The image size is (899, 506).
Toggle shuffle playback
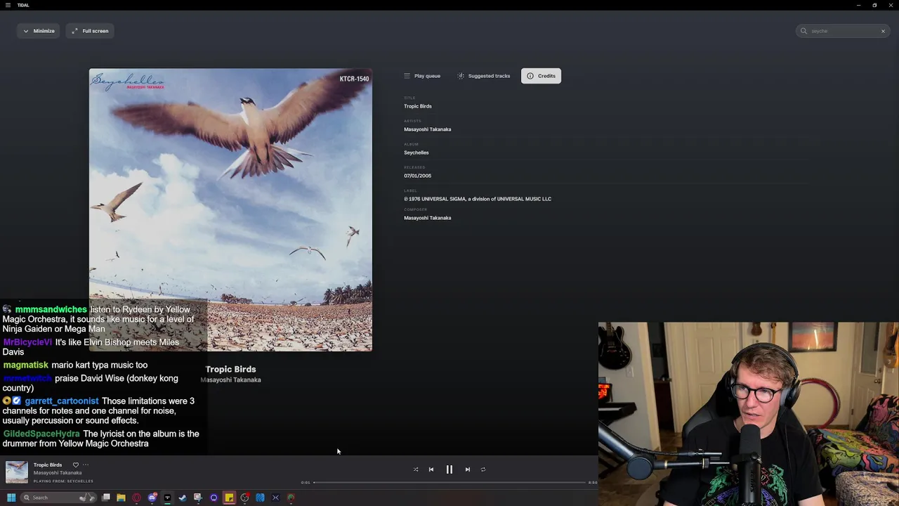click(416, 469)
